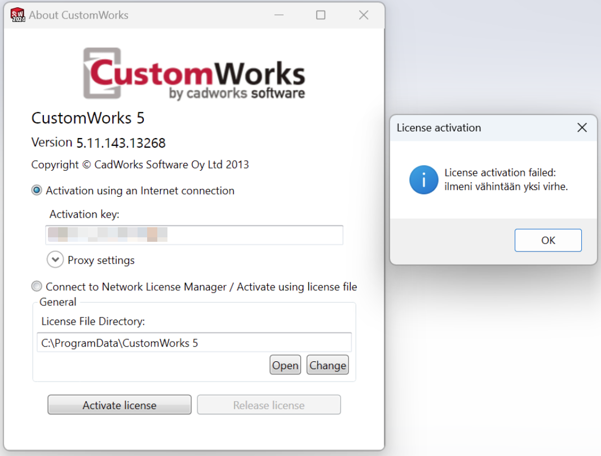This screenshot has width=601, height=456.
Task: Close the License activation dialog
Action: (582, 127)
